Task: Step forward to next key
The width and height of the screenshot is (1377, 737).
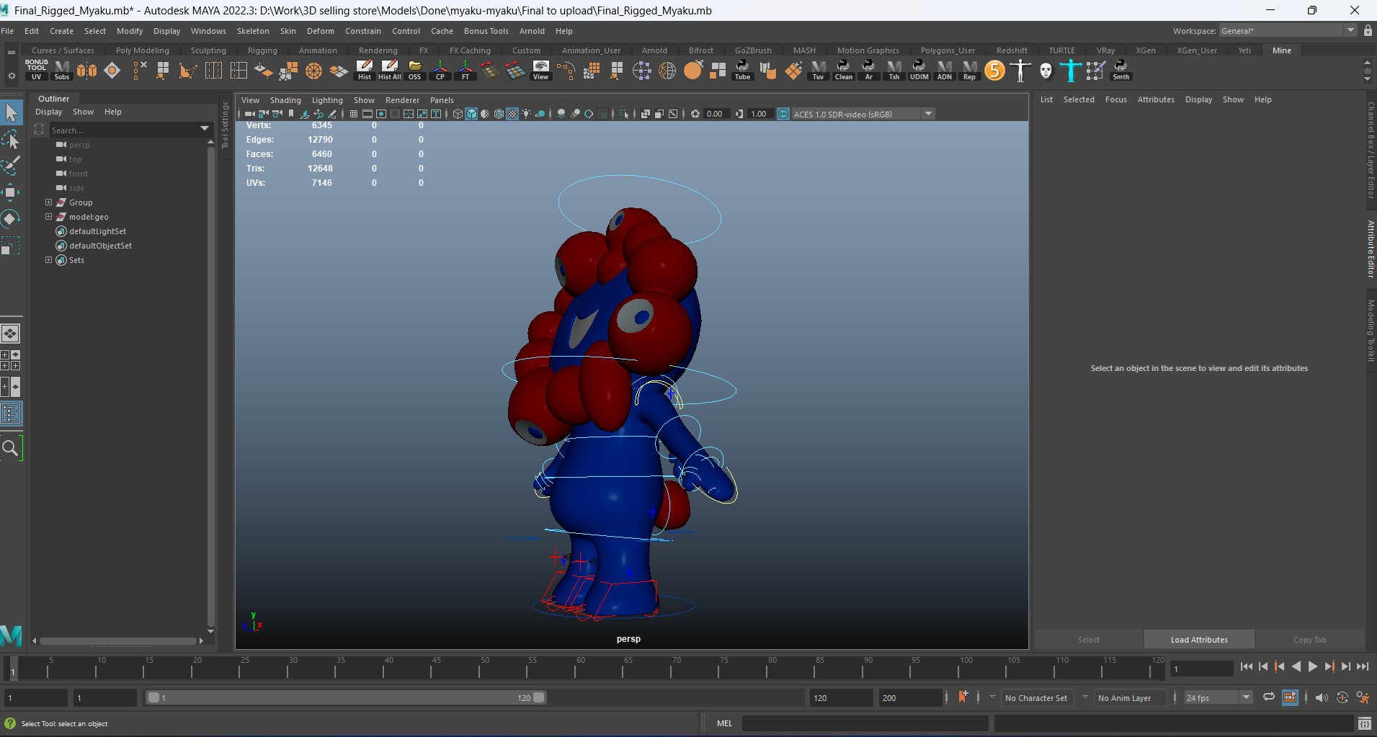Action: point(1329,667)
